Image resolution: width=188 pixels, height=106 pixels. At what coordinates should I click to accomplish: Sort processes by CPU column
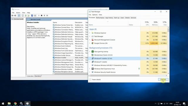tap(145, 24)
